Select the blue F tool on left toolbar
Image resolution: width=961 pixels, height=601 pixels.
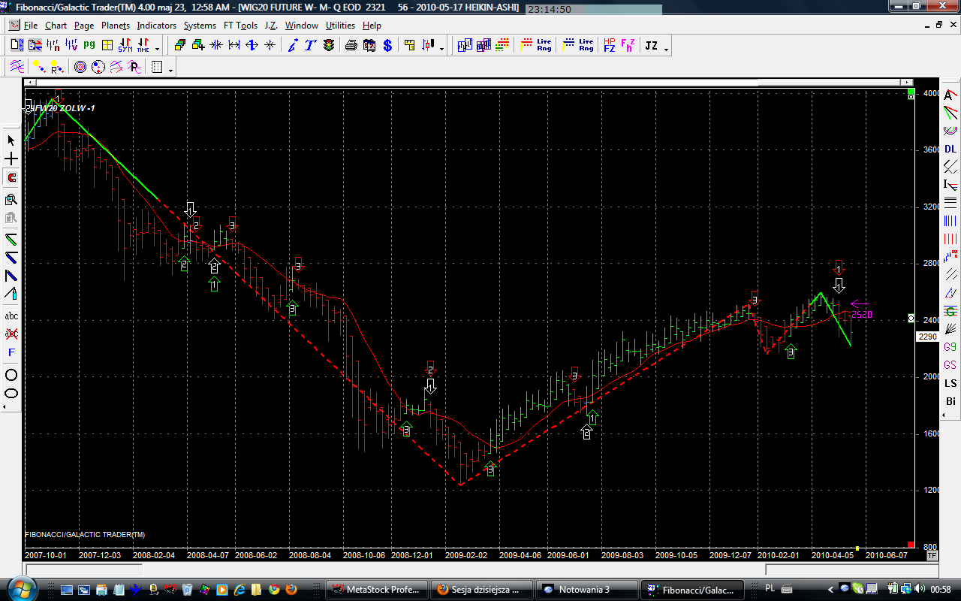click(x=11, y=352)
